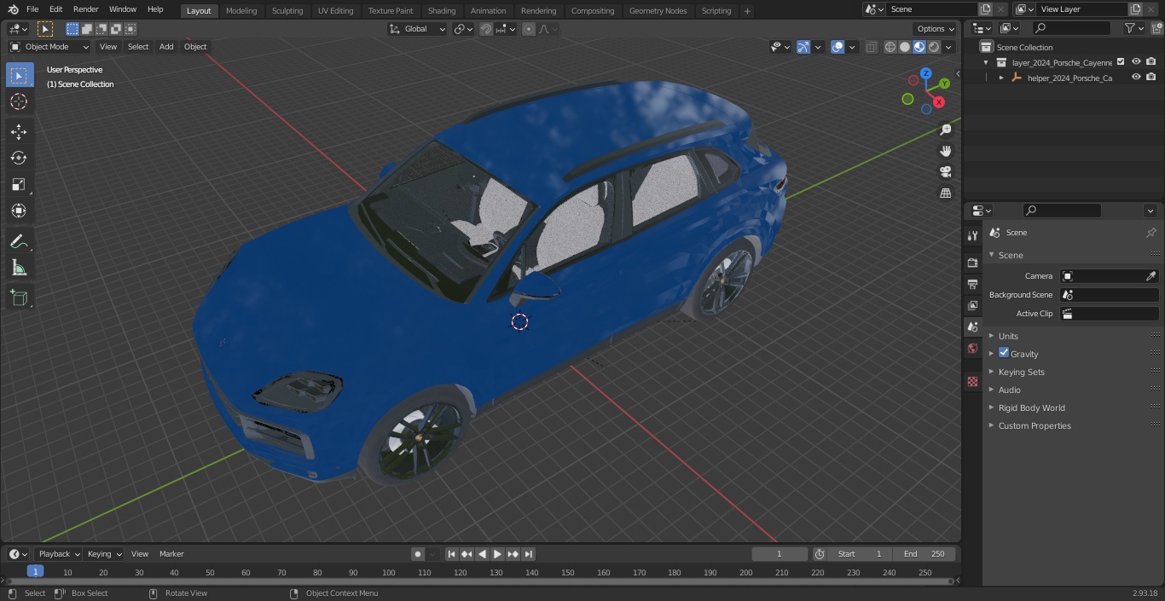Open the Output properties tab
This screenshot has width=1165, height=601.
click(972, 284)
